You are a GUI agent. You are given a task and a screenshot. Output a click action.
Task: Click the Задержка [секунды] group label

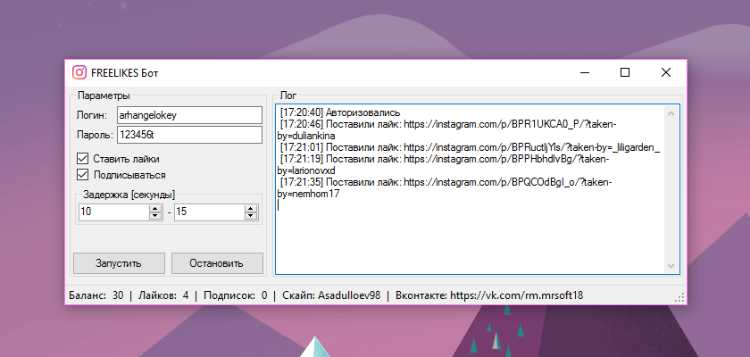[129, 195]
